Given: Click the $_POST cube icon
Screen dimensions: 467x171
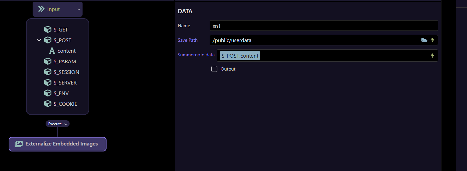Looking at the screenshot, I should pyautogui.click(x=48, y=40).
